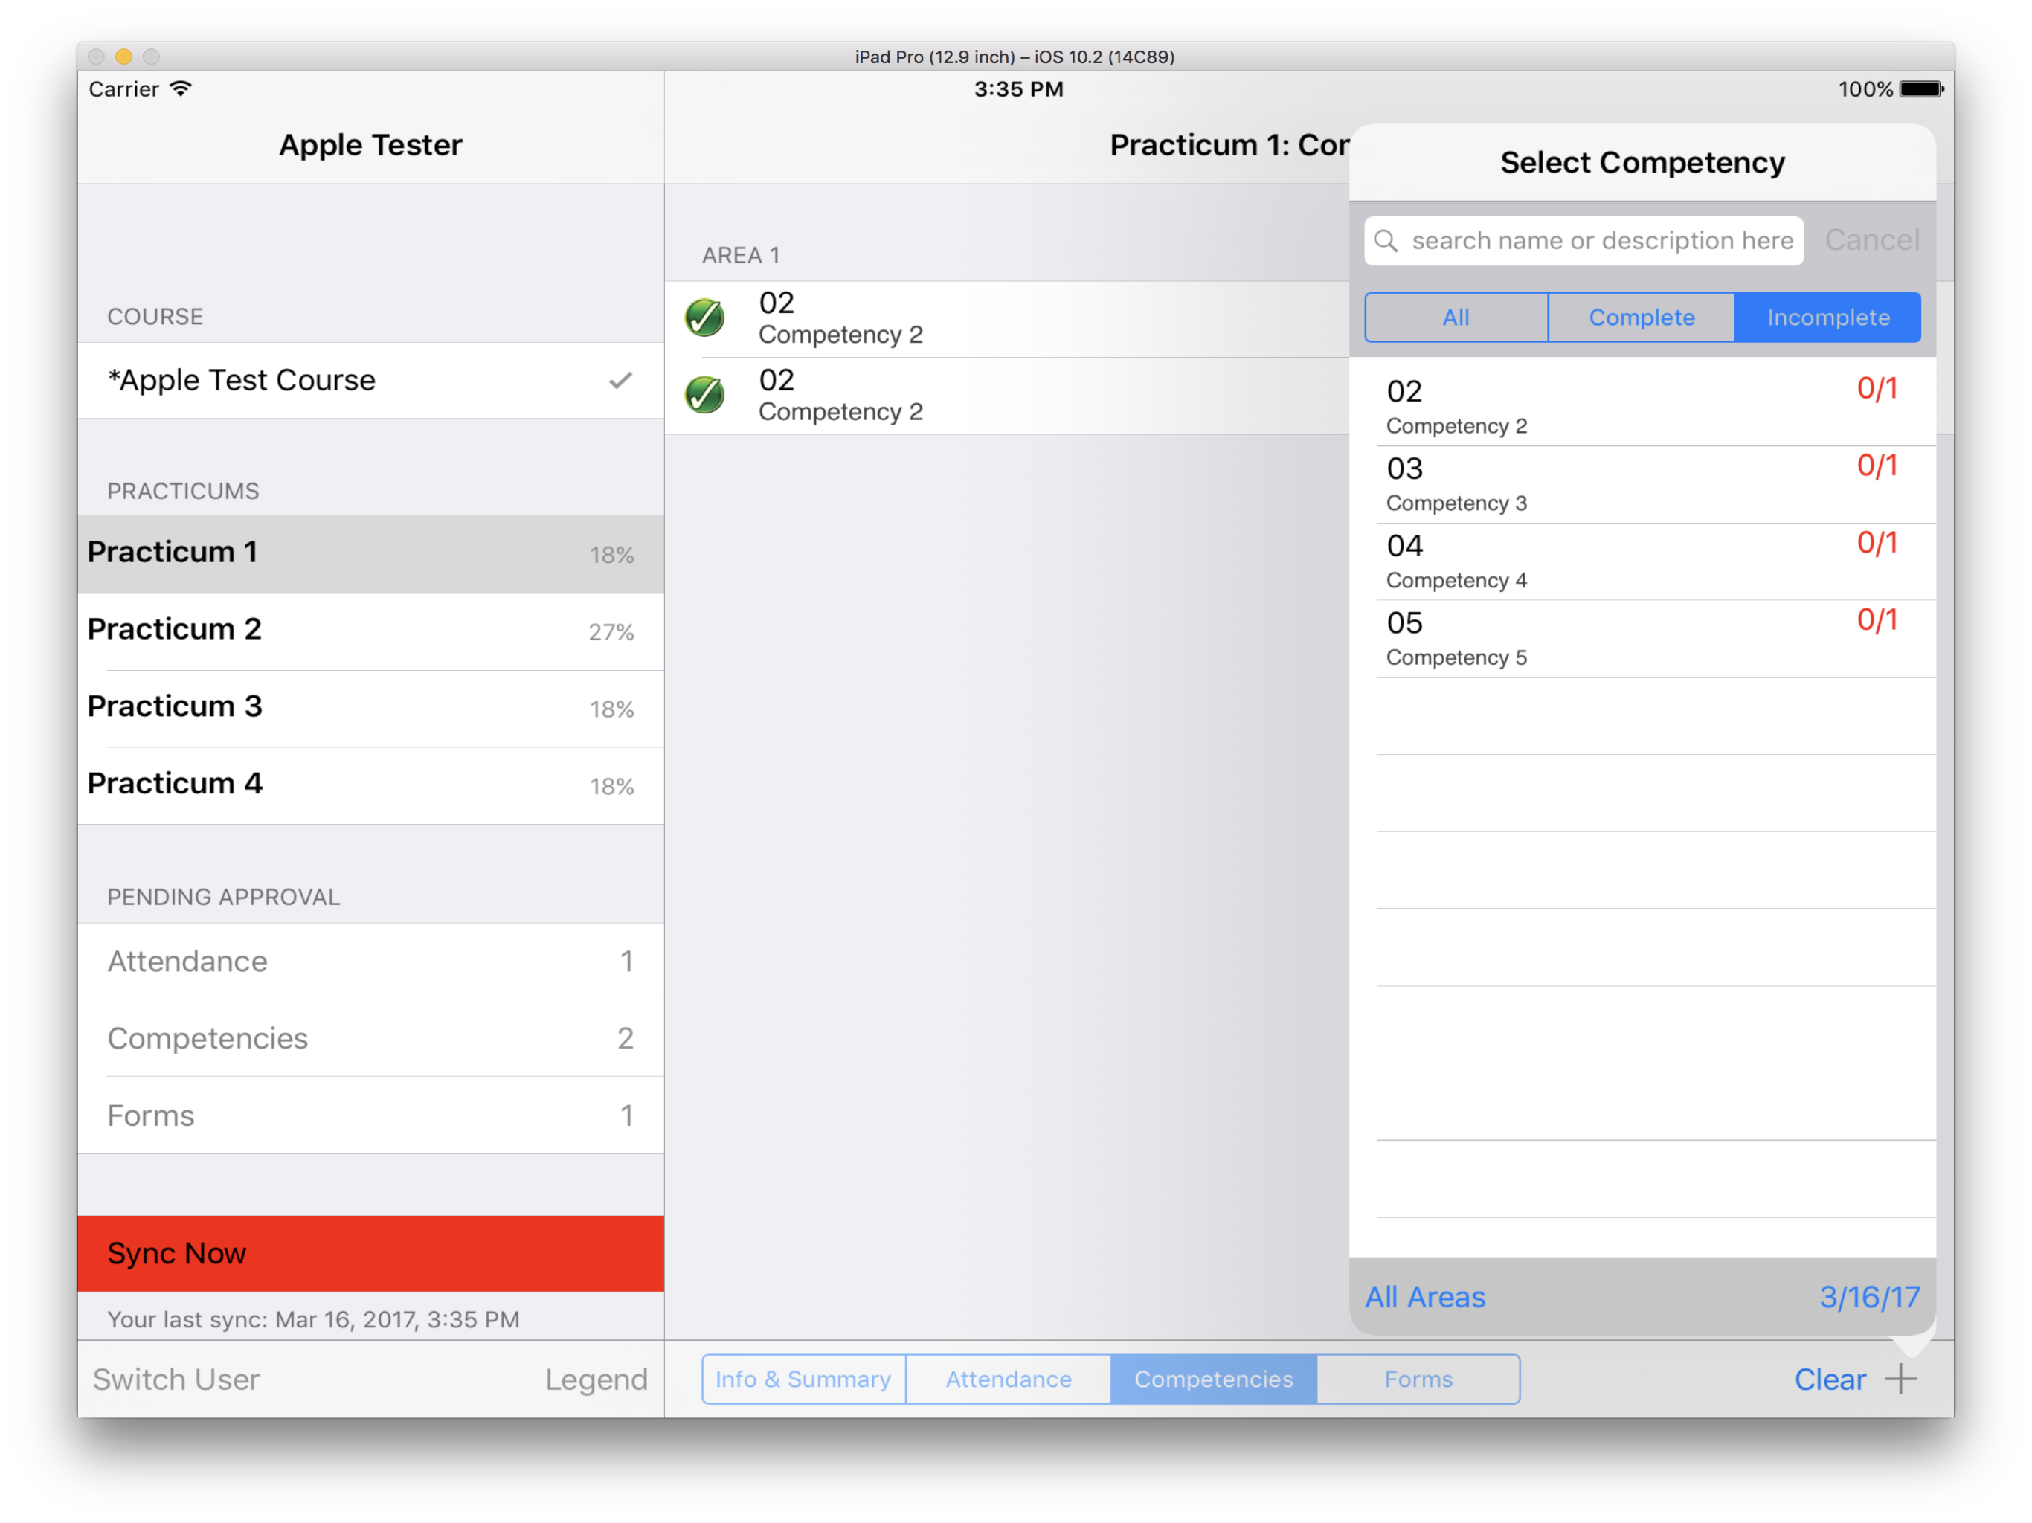
Task: Click green checkmark icon of first Competency 2 row
Action: (x=704, y=318)
